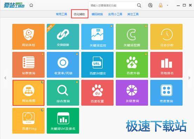Launch the 站群查询 site group query tile
Viewport: 194px width, 139px height.
(28, 65)
